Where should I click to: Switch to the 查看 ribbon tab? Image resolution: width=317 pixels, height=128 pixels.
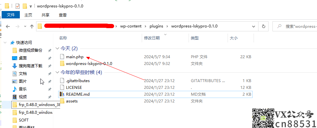coord(63,15)
